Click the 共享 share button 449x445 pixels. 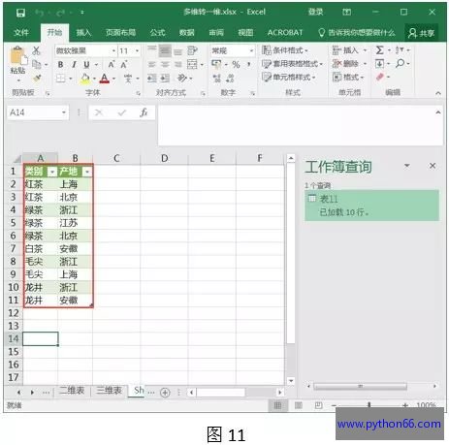(x=421, y=33)
